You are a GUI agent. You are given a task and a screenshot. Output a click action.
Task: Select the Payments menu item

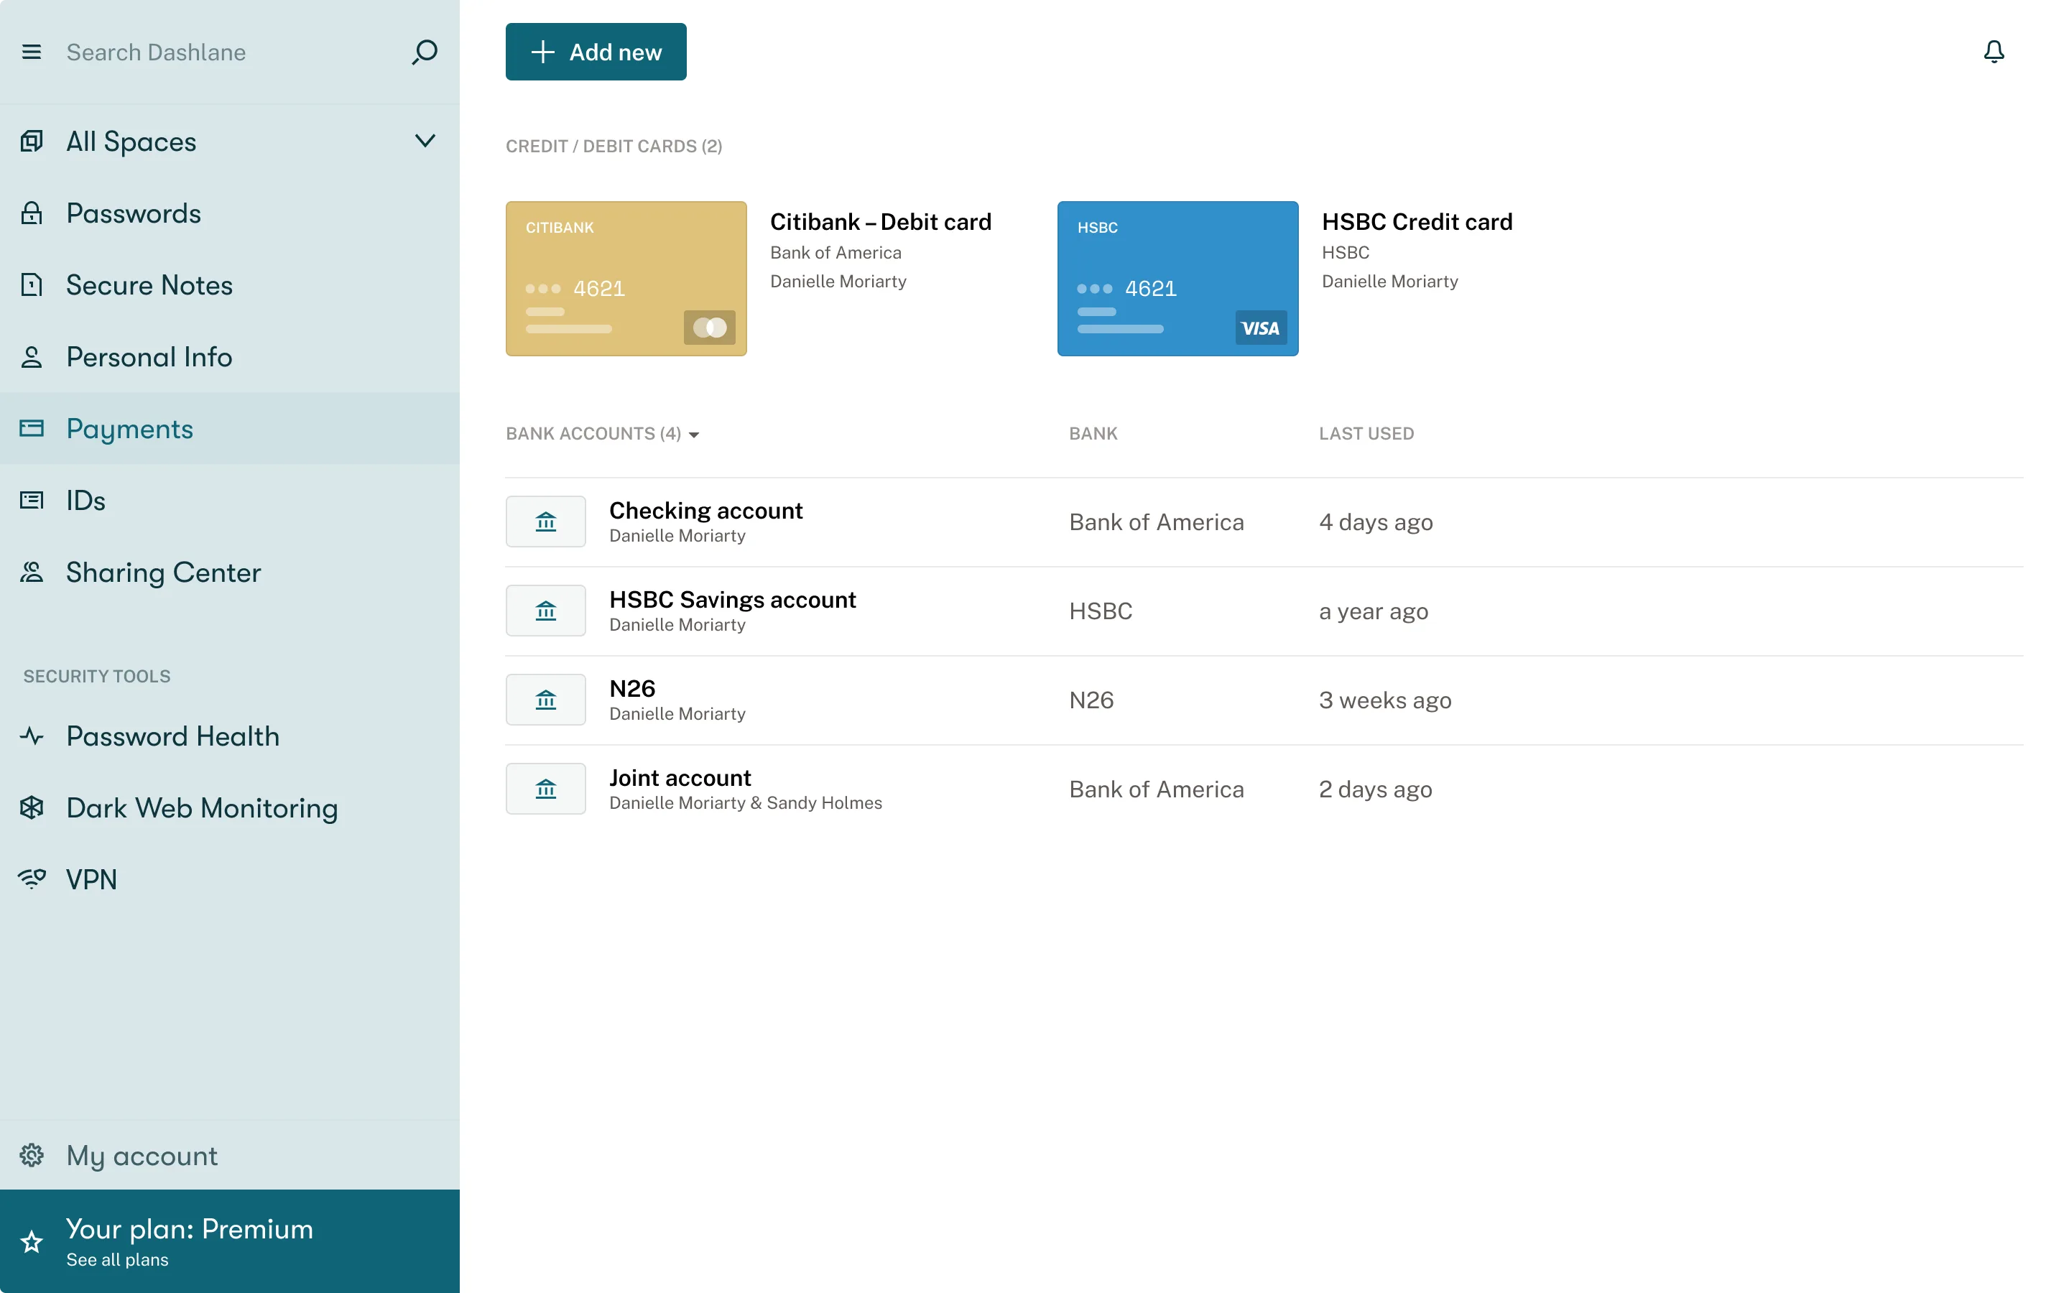(x=230, y=428)
